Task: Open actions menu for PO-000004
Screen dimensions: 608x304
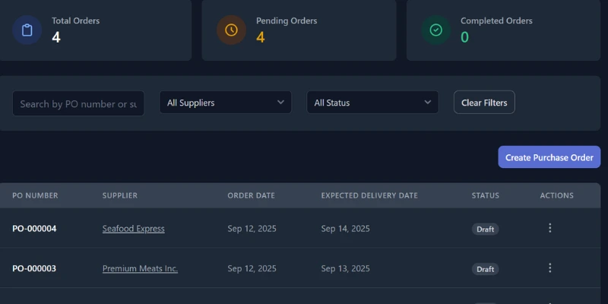Action: click(x=550, y=228)
